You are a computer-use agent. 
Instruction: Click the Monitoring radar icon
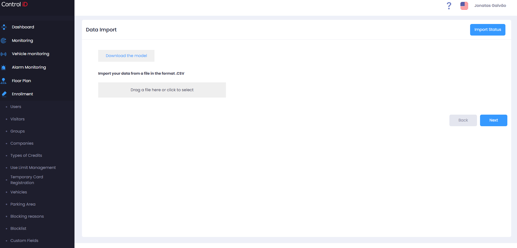[x=4, y=41]
